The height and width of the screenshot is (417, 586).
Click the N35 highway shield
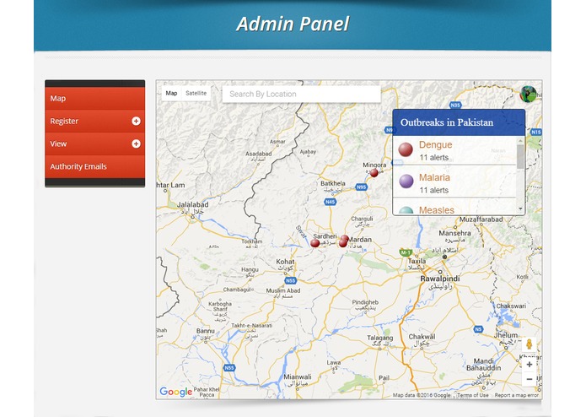coord(455,106)
